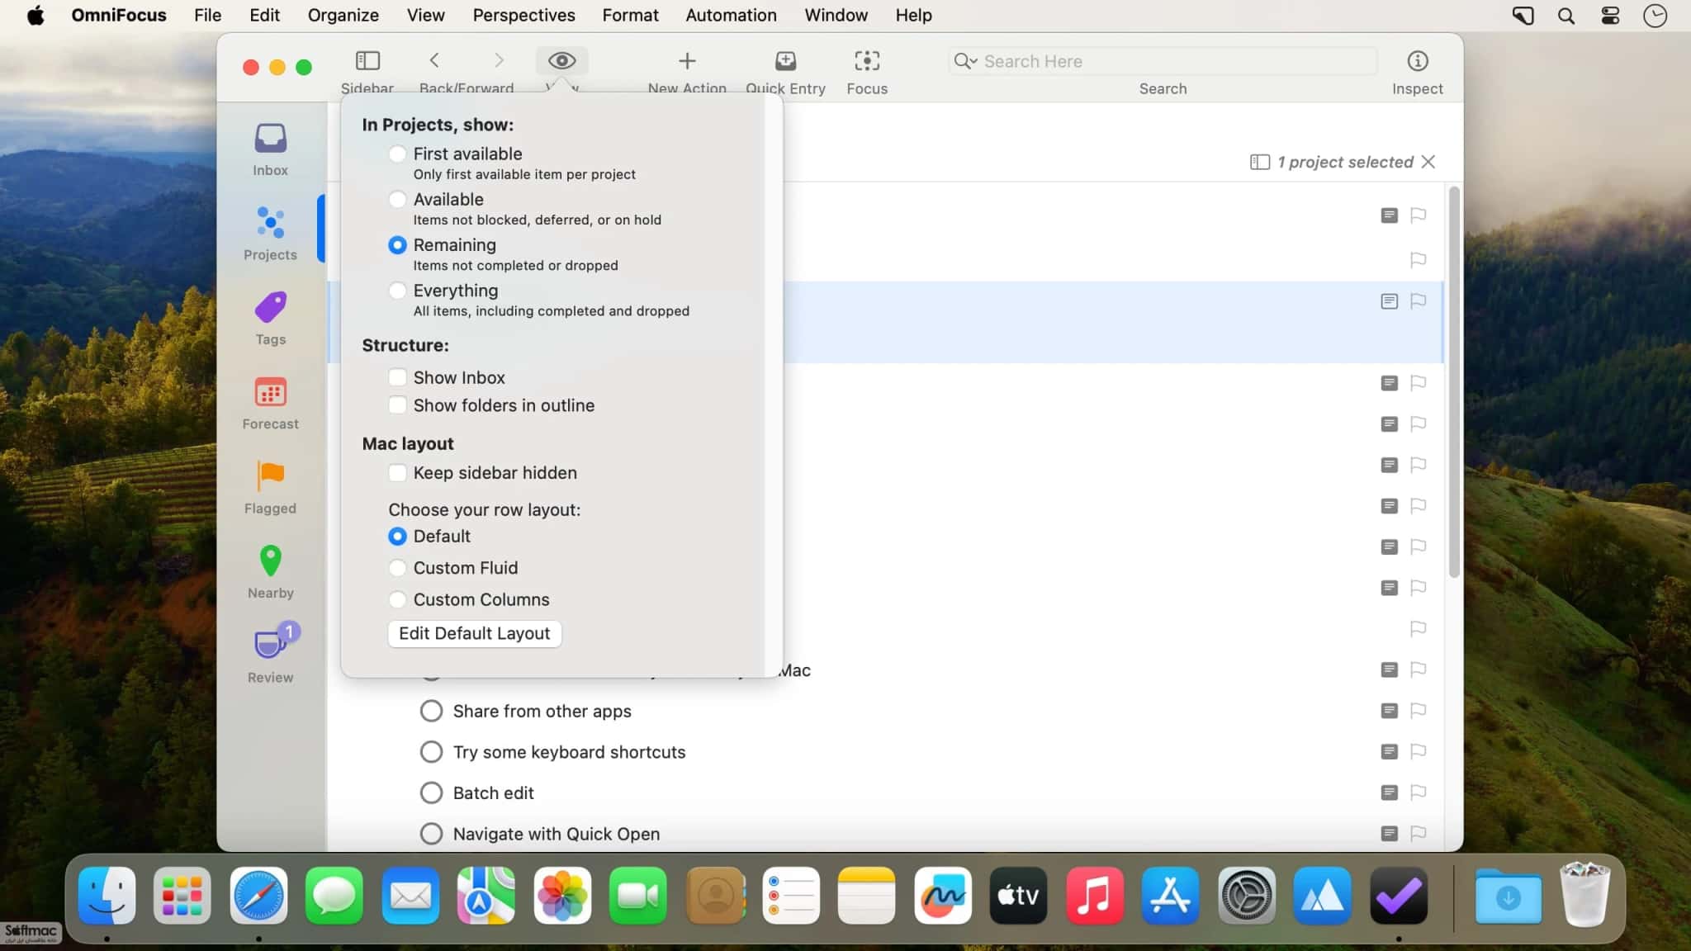Flag the Batch edit action
The image size is (1691, 951).
(x=1419, y=792)
